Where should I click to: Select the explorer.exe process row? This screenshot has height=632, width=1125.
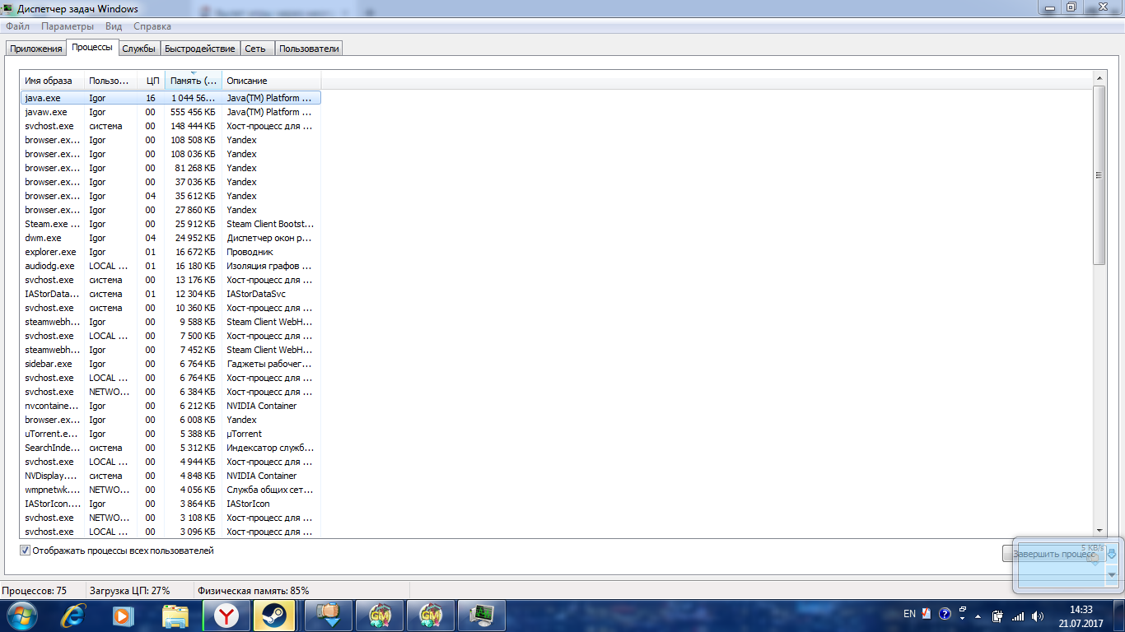[x=170, y=252]
